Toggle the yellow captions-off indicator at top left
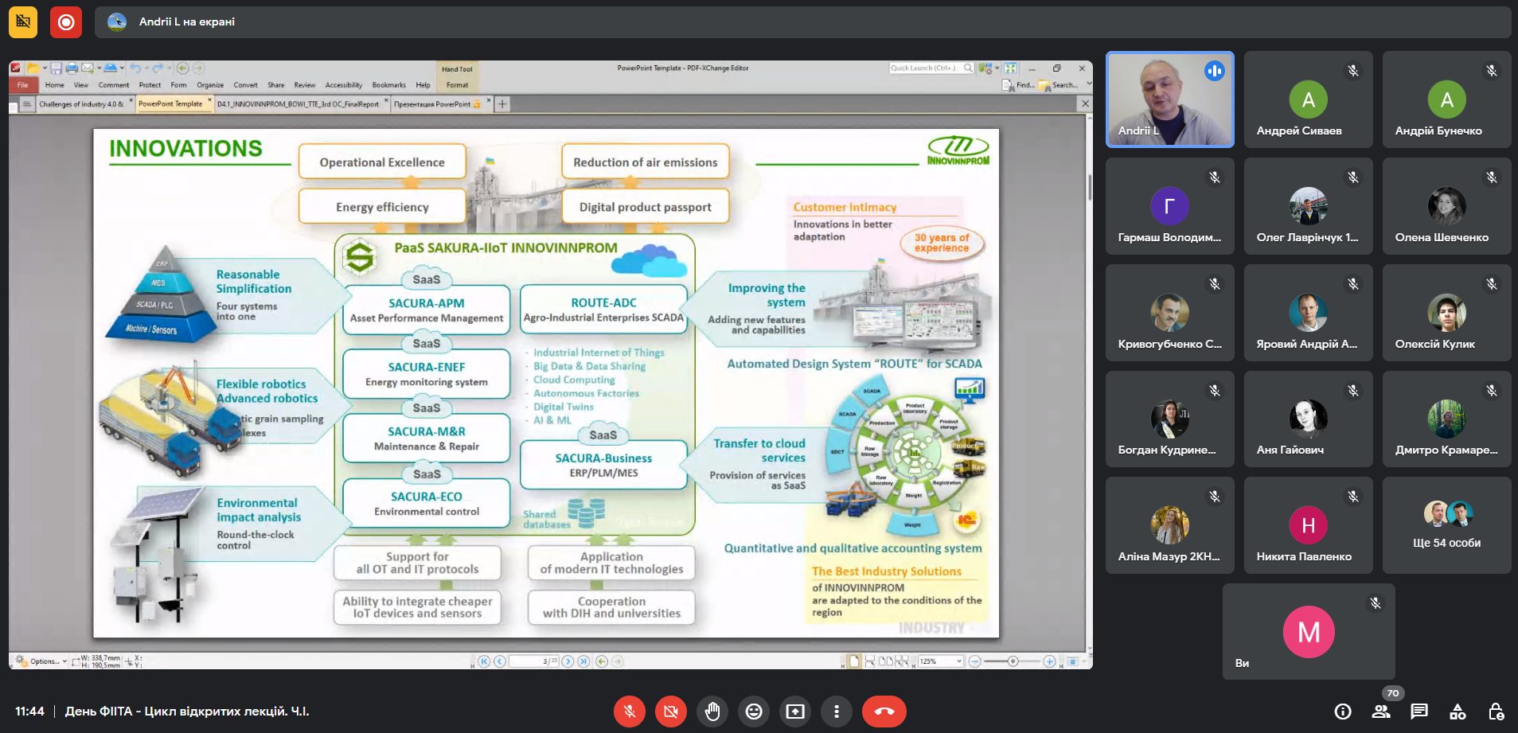Viewport: 1518px width, 733px height. point(23,22)
